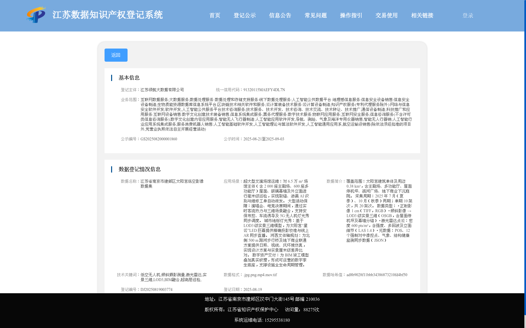Screen dimensions: 526x328
Task: Open the 操作指引 menu item
Action: tap(351, 15)
